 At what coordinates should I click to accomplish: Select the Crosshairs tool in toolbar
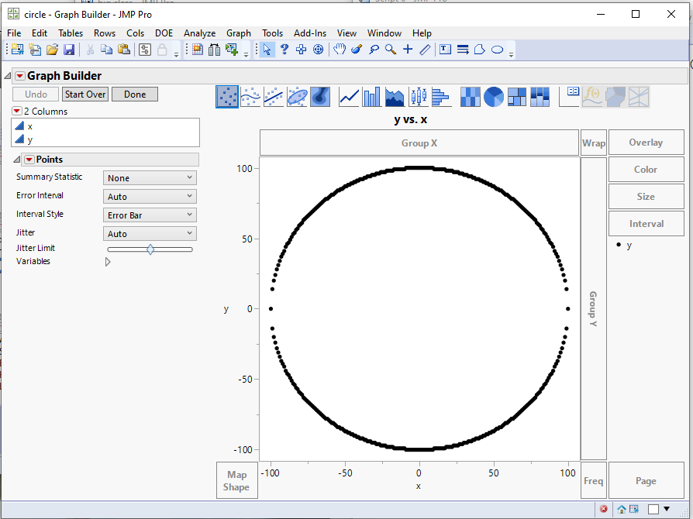click(x=408, y=50)
